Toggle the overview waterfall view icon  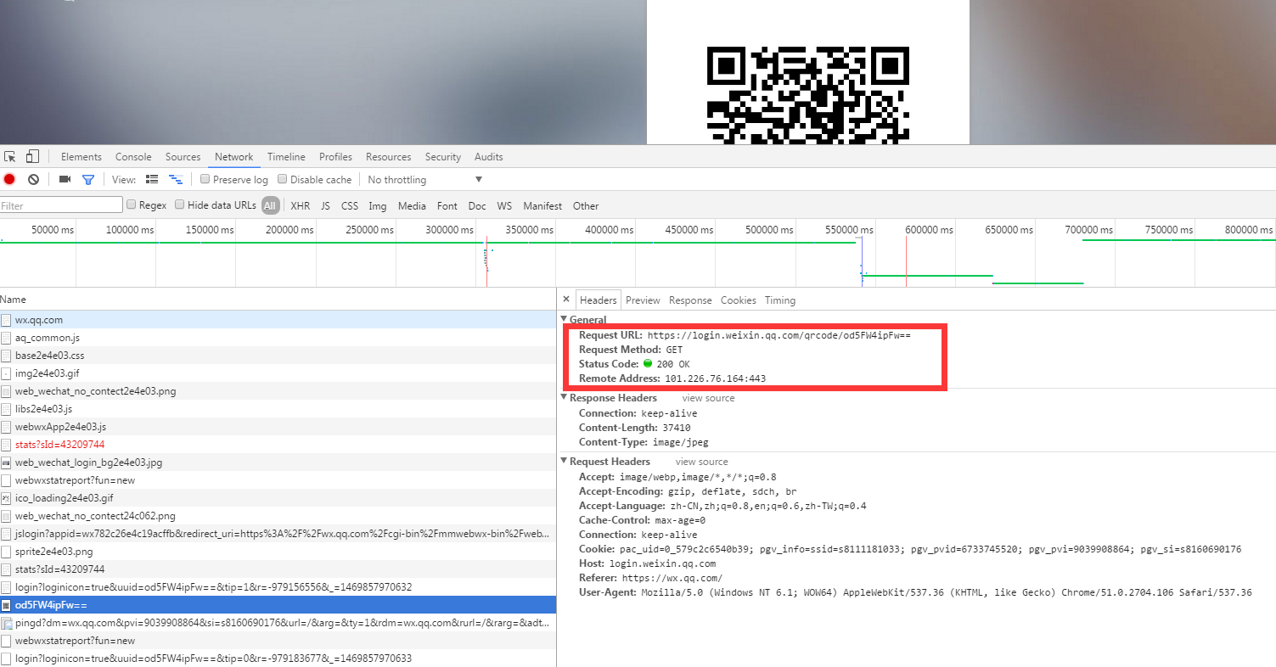(x=176, y=180)
